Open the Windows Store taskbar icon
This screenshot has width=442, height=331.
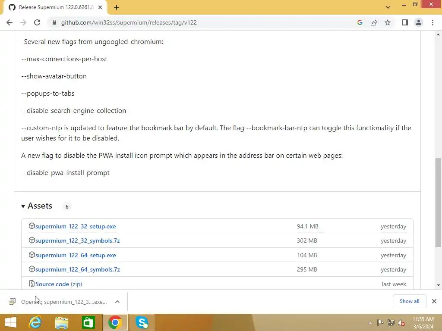click(x=88, y=322)
